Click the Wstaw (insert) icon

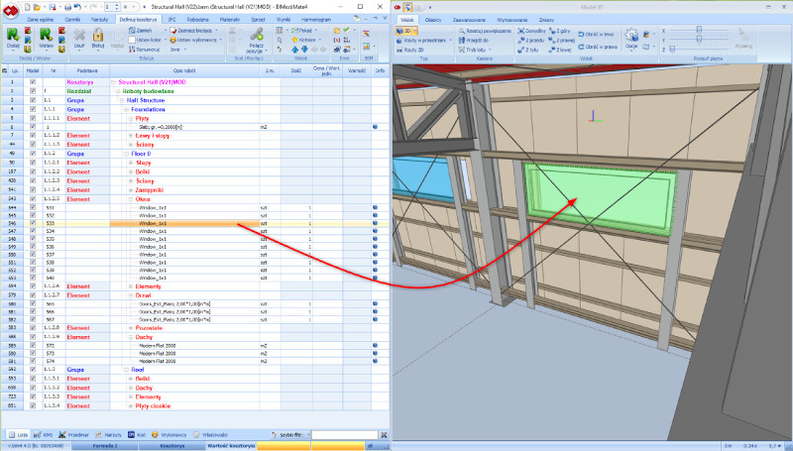click(46, 36)
